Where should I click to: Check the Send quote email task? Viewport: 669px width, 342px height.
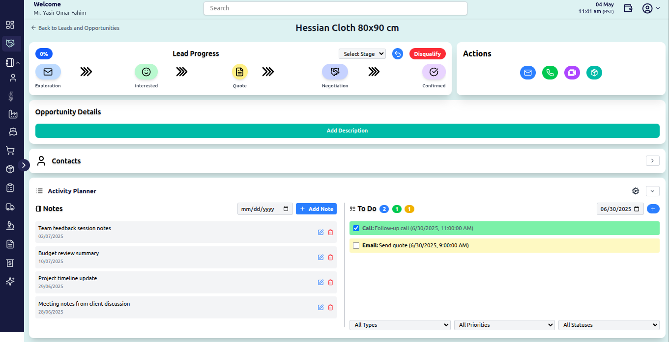[x=356, y=245]
